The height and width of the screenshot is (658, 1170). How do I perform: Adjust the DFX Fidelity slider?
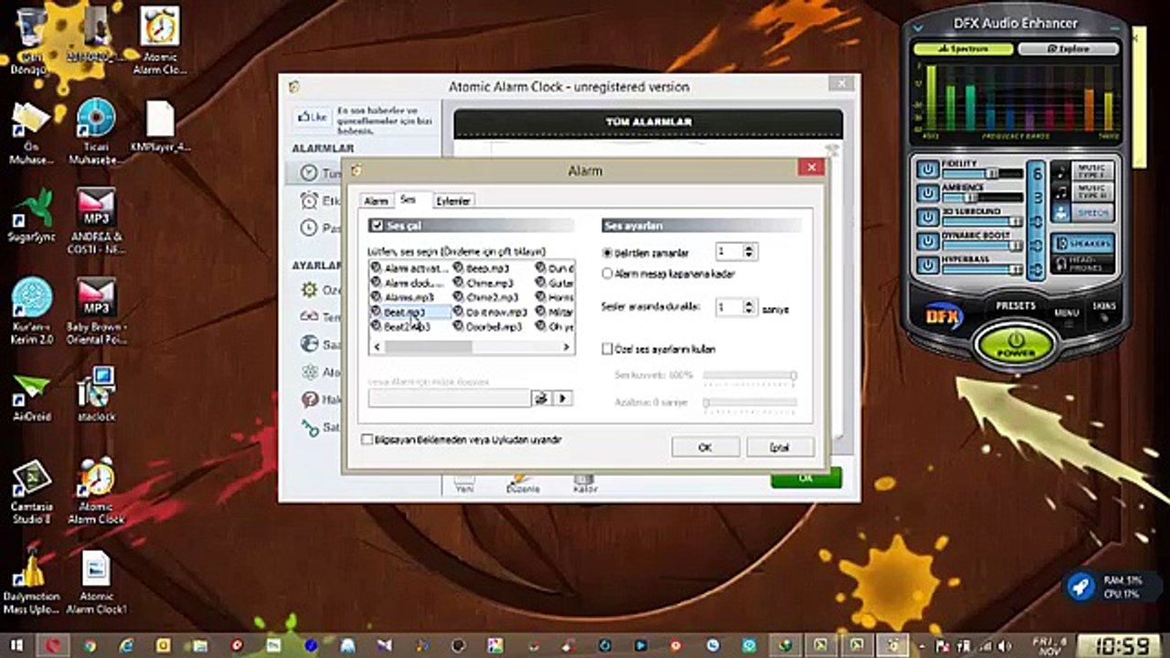pos(983,174)
